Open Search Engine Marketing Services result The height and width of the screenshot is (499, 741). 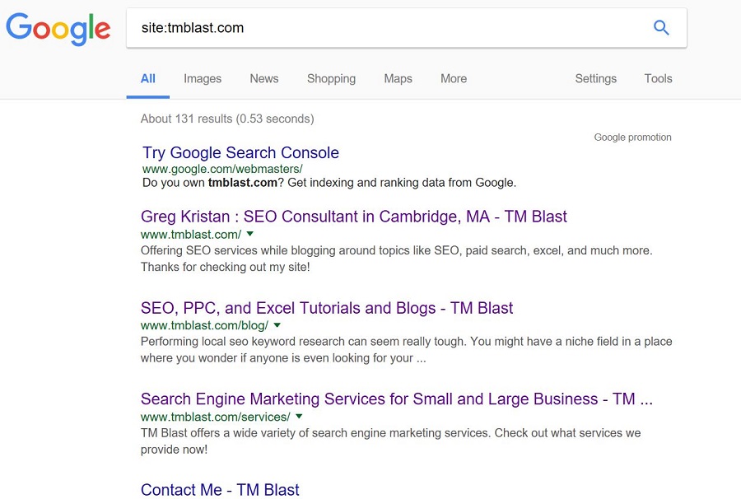pyautogui.click(x=397, y=399)
